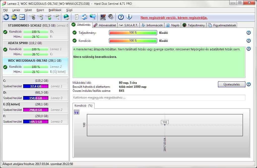
Task: Click the question mark help toolbar icon
Action: point(121,17)
